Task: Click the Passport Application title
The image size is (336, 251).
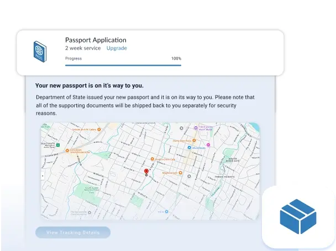Action: [x=96, y=40]
